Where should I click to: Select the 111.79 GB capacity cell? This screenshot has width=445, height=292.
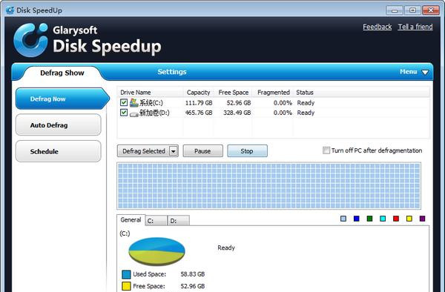(199, 103)
